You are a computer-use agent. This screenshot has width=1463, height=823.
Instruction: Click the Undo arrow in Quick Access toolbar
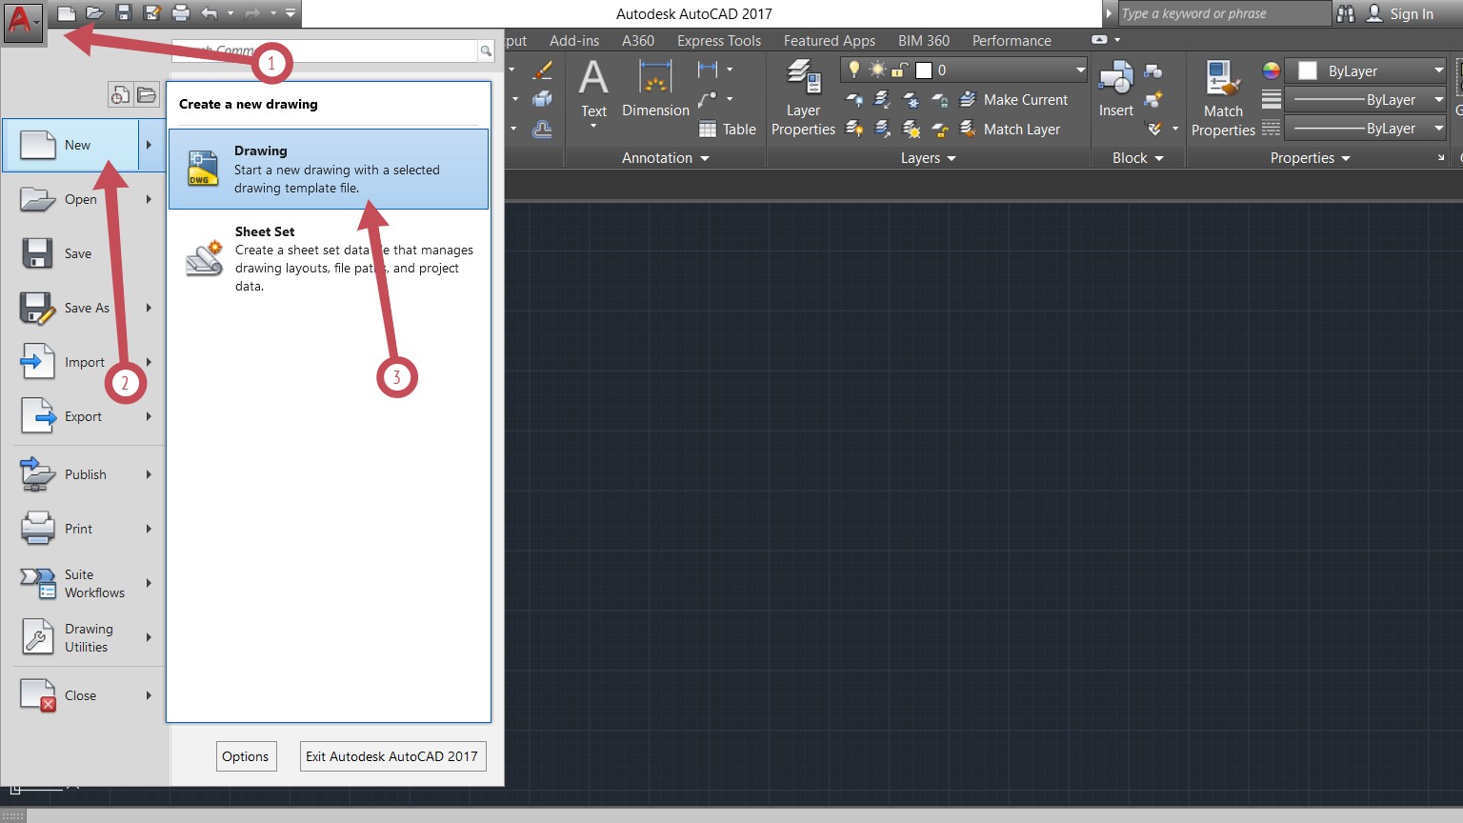210,13
